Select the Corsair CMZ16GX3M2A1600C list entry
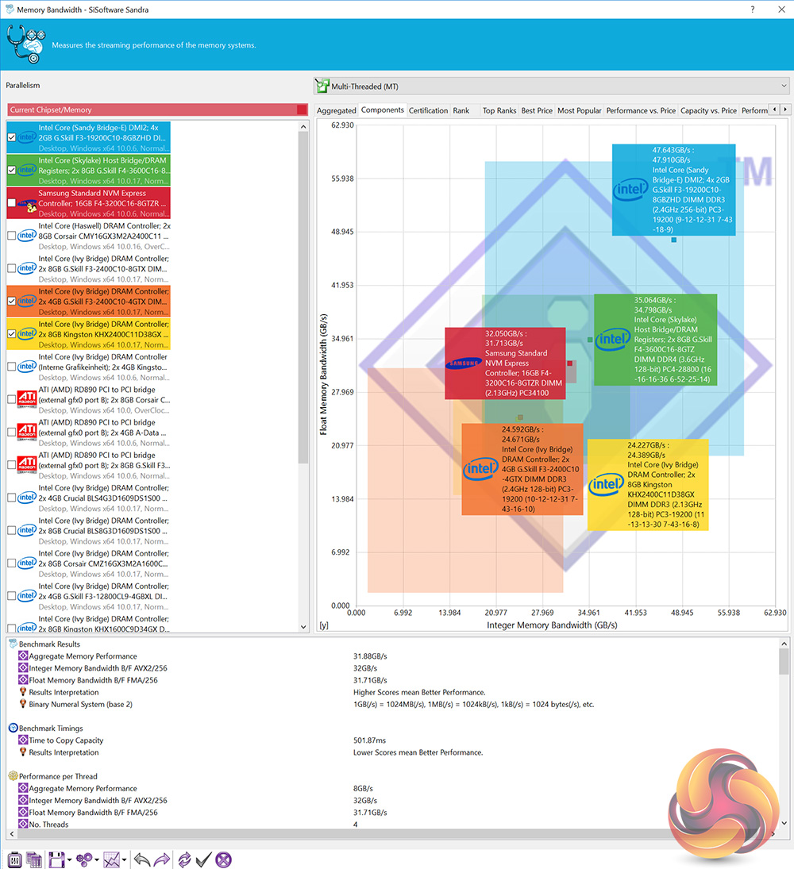Screen dimensions: 794x869 point(89,563)
